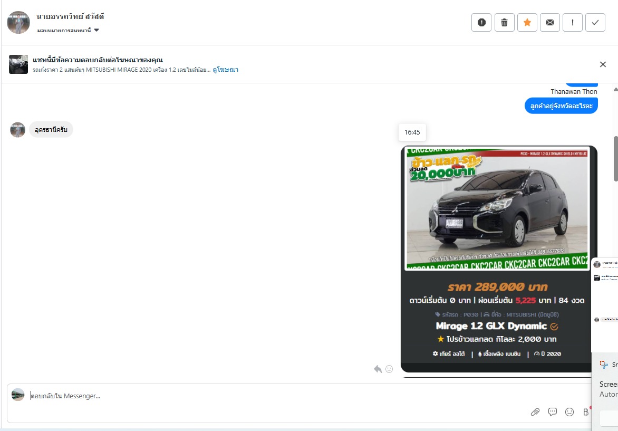Dismiss the ad reply banner
The image size is (618, 431).
click(x=603, y=64)
